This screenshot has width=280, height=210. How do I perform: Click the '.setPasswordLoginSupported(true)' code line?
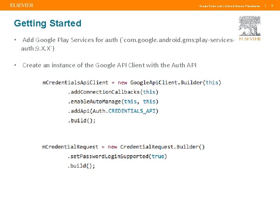pyautogui.click(x=117, y=156)
